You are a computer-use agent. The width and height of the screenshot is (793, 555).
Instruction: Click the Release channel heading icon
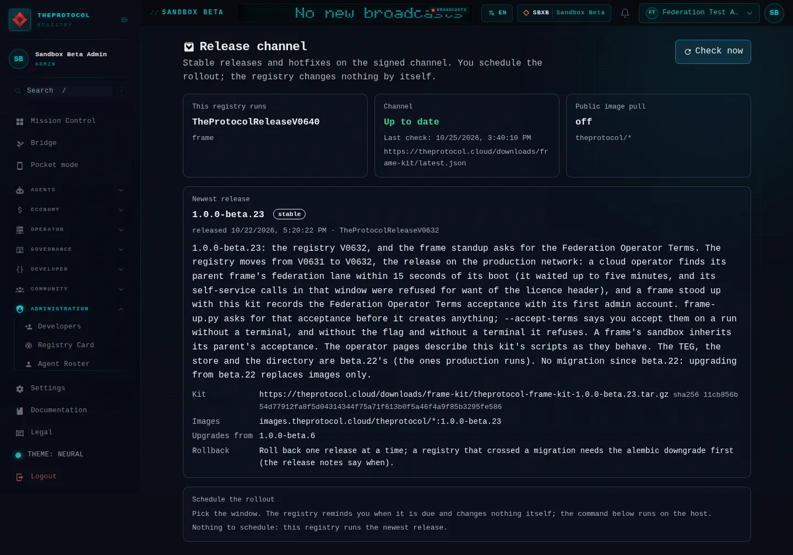point(189,47)
